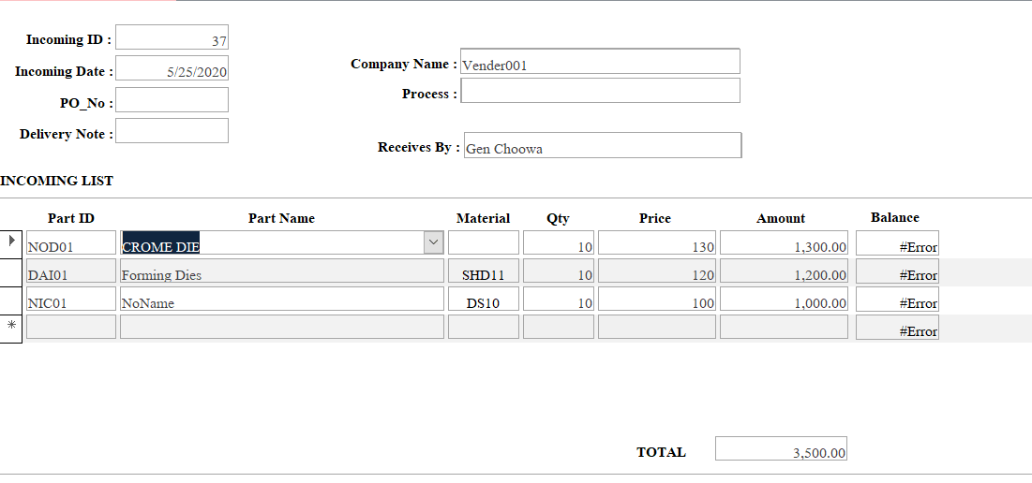
Task: Click the Company Name field showing Vender001
Action: (600, 62)
